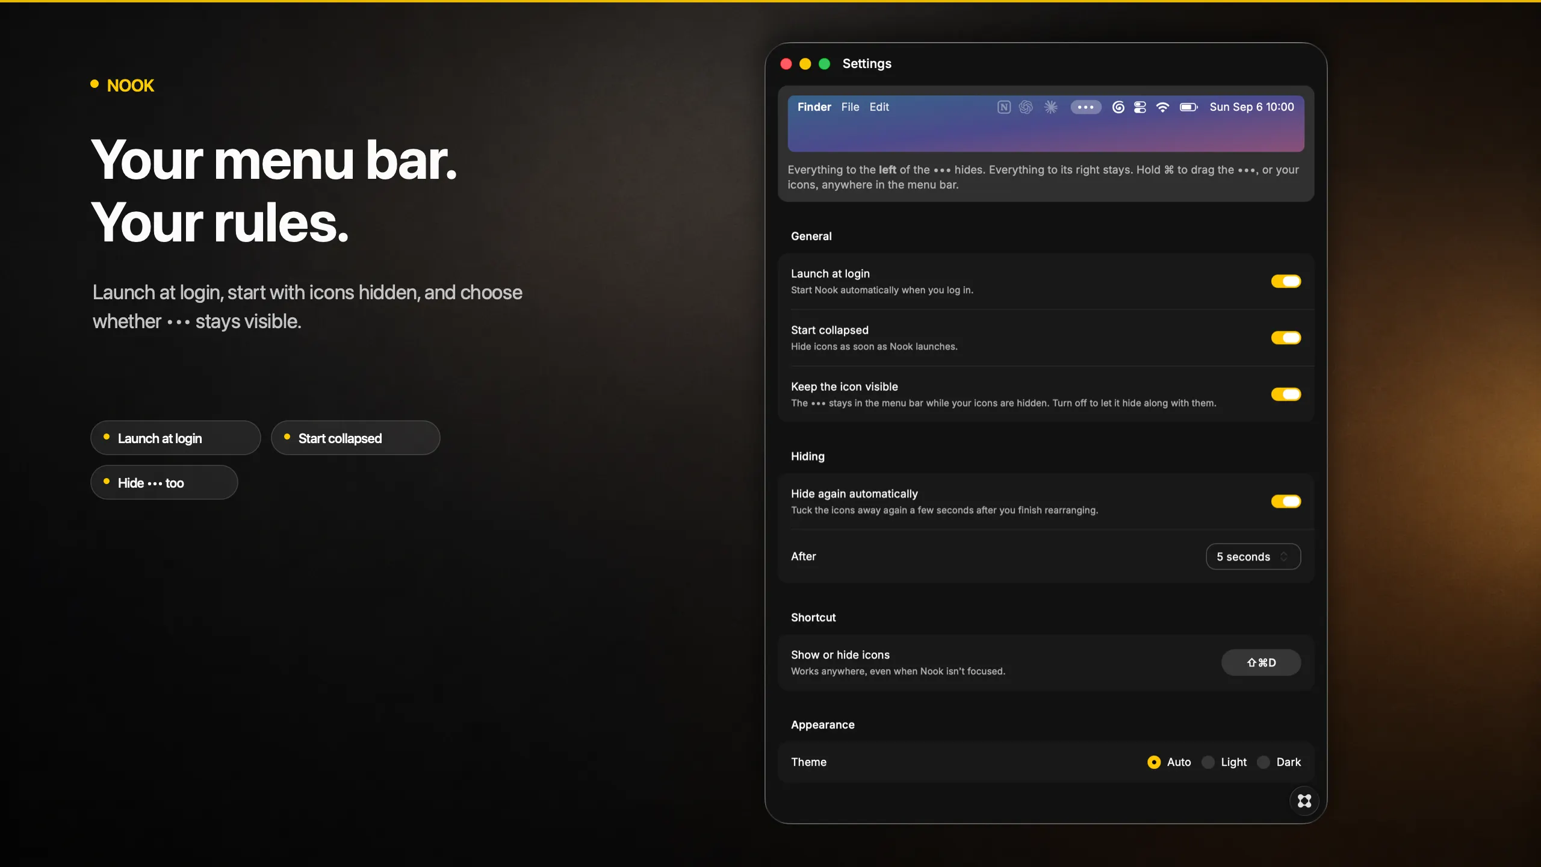Click the red close button of Settings
The height and width of the screenshot is (867, 1541).
point(786,64)
